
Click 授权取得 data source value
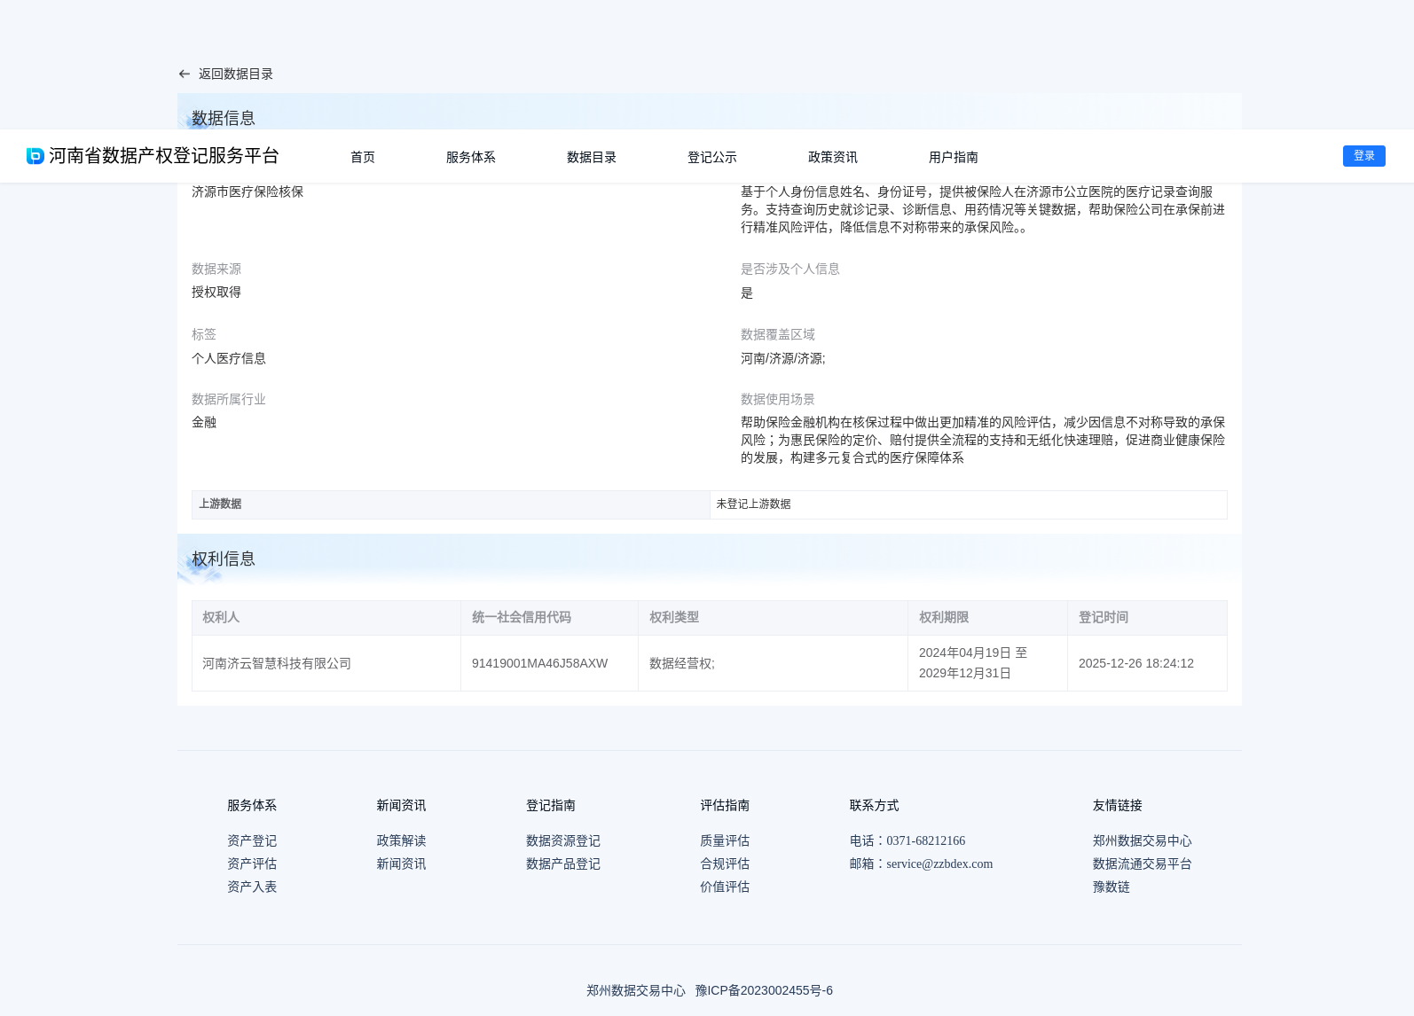(x=216, y=292)
